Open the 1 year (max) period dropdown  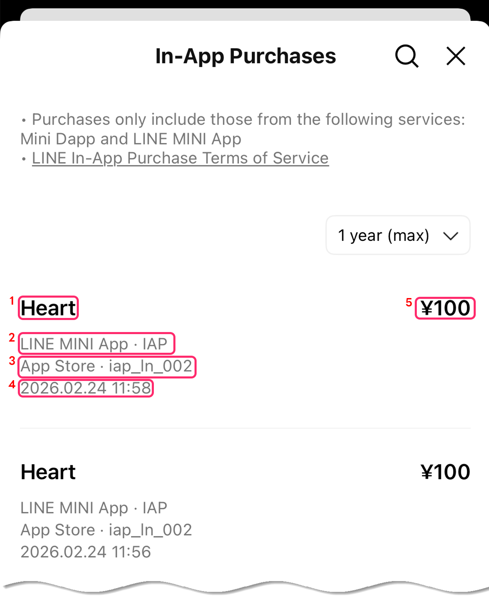coord(397,235)
